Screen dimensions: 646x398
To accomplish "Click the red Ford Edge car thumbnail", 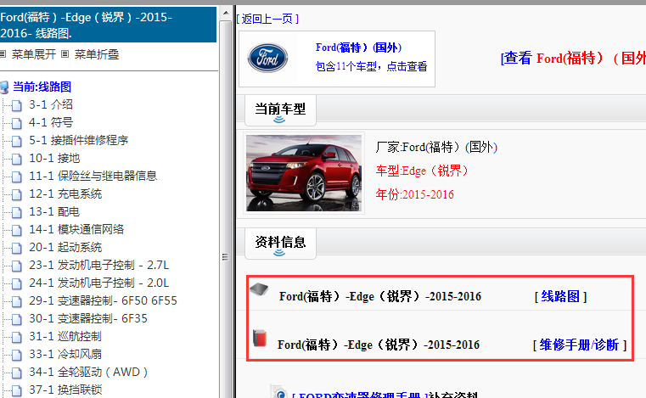I will click(304, 173).
